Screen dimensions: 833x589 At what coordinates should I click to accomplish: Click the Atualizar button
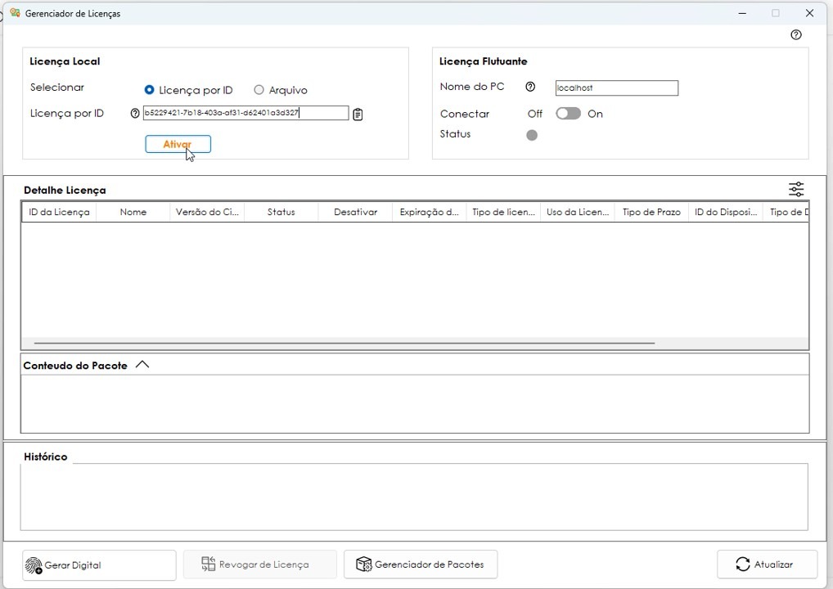(x=767, y=564)
